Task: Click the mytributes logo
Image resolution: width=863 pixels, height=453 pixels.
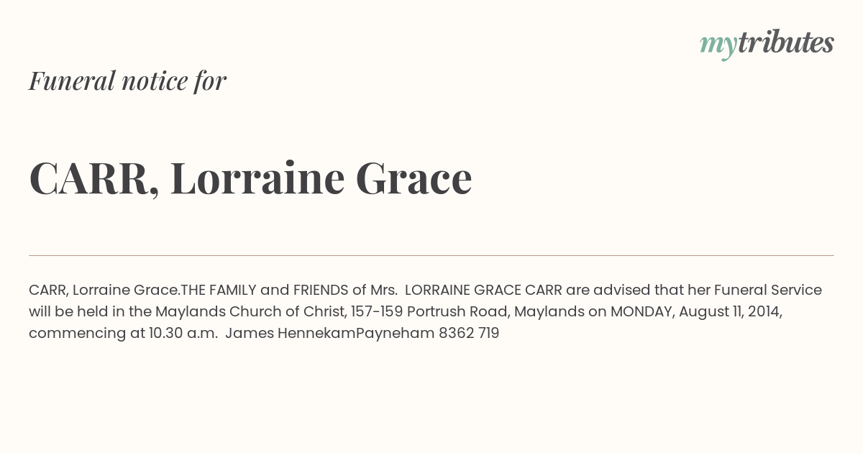Action: coord(767,45)
